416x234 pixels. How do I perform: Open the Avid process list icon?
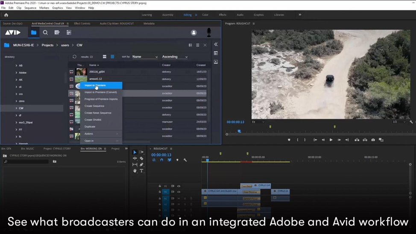point(69,32)
